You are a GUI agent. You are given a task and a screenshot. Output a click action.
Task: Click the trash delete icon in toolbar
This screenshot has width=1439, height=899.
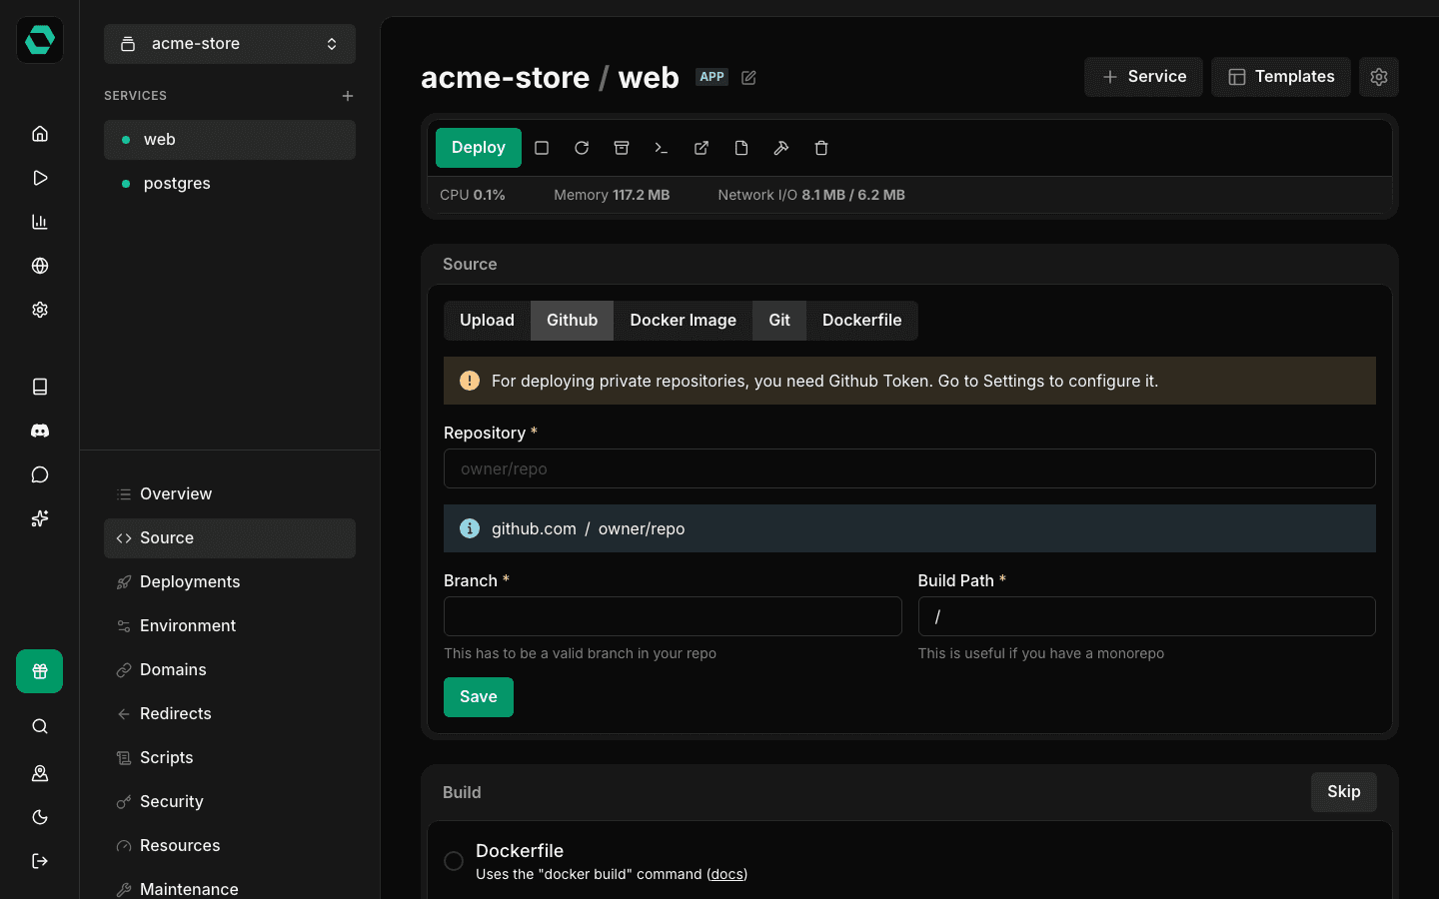point(821,148)
